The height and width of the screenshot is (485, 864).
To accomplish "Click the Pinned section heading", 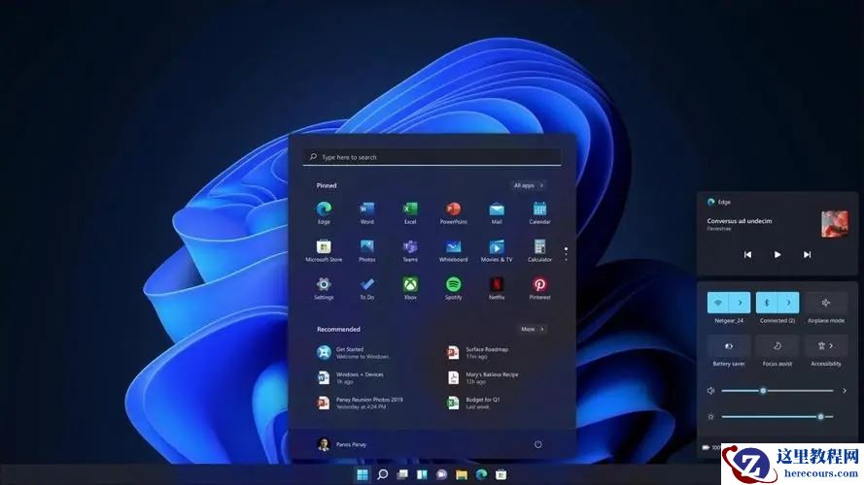I will pos(327,186).
